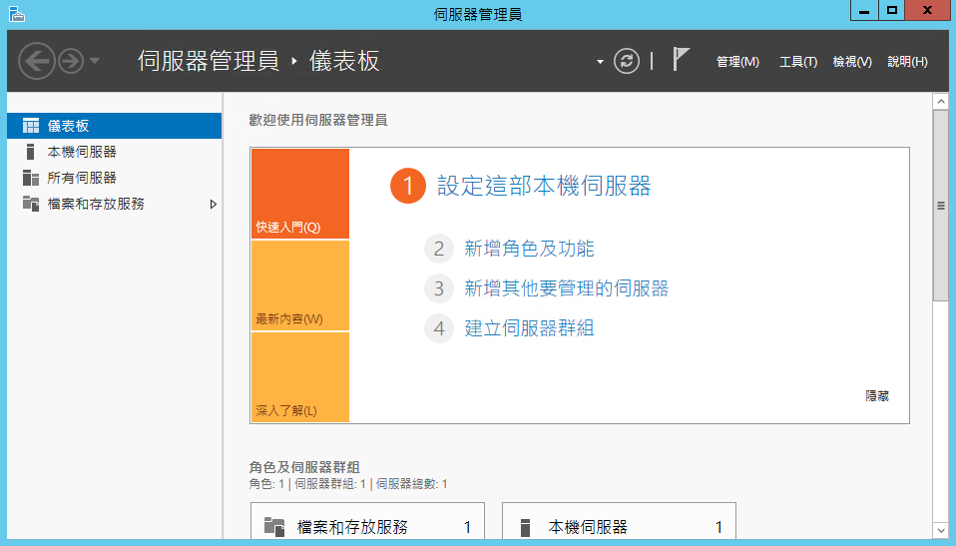Image resolution: width=956 pixels, height=546 pixels.
Task: Open dropdown arrow left of refresh icon
Action: point(600,62)
